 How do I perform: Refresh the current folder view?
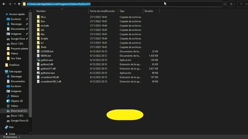coord(231,4)
